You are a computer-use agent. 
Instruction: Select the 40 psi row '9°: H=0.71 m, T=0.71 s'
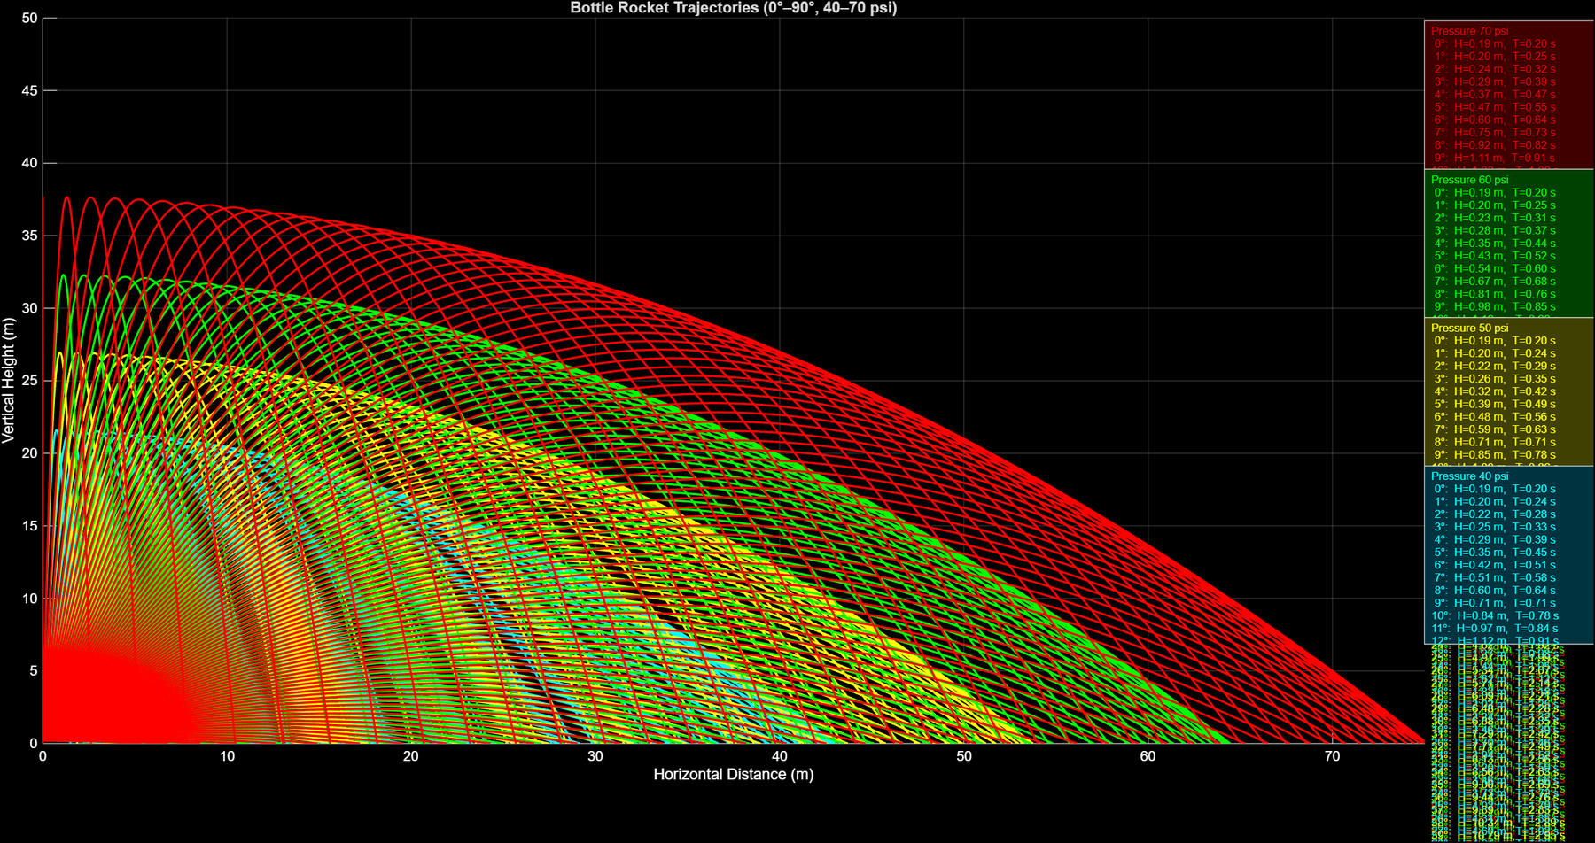(x=1495, y=603)
